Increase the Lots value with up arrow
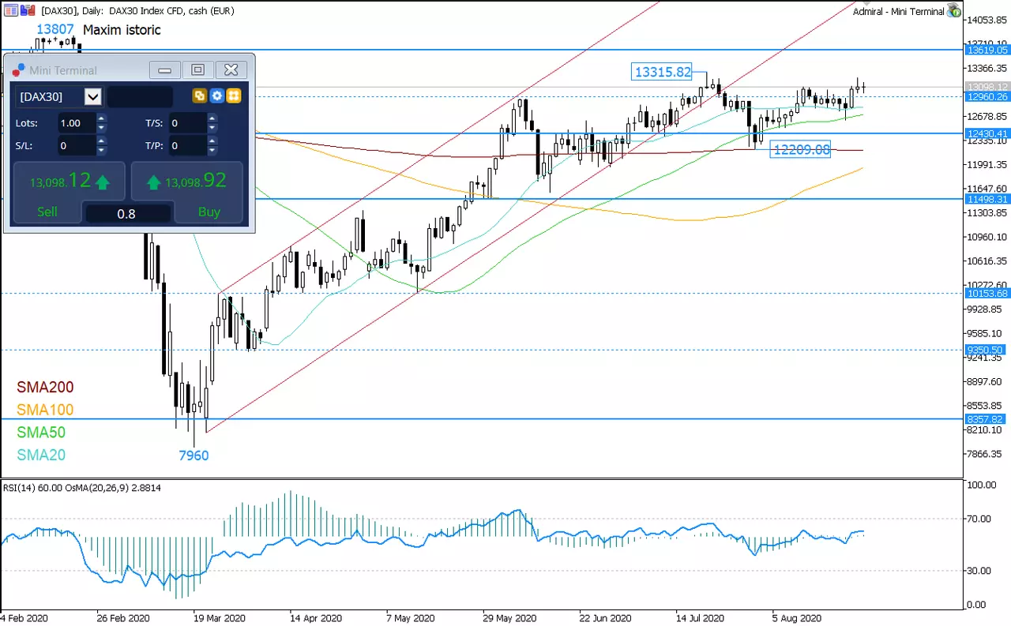Viewport: 1011px width, 626px height. coord(101,118)
